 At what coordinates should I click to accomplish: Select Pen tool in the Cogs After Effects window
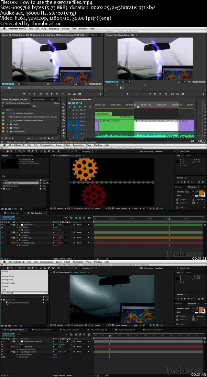click(x=32, y=151)
